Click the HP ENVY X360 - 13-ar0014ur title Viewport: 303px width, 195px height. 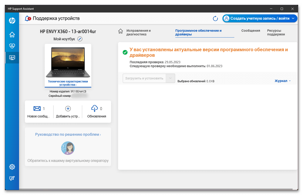click(68, 31)
